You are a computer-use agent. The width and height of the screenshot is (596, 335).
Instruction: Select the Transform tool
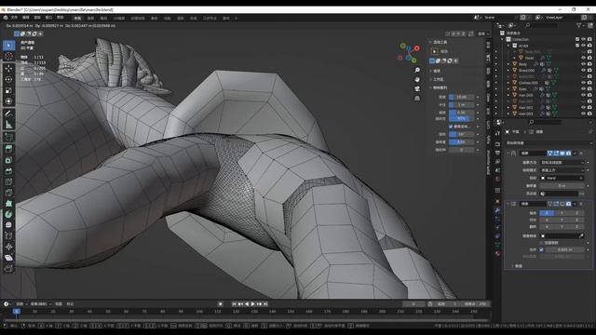pyautogui.click(x=8, y=101)
